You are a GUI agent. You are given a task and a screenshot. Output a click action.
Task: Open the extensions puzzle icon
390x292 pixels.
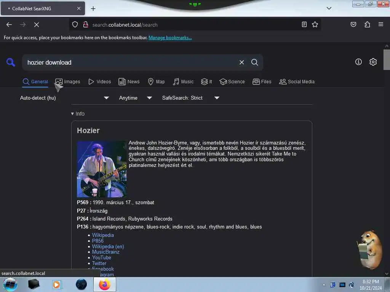pyautogui.click(x=367, y=24)
